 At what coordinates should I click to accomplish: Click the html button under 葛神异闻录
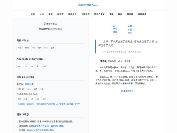27,48
